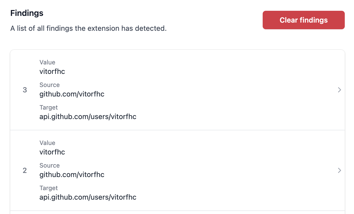Click the Source label in finding 3
This screenshot has height=214, width=354.
pyautogui.click(x=50, y=85)
